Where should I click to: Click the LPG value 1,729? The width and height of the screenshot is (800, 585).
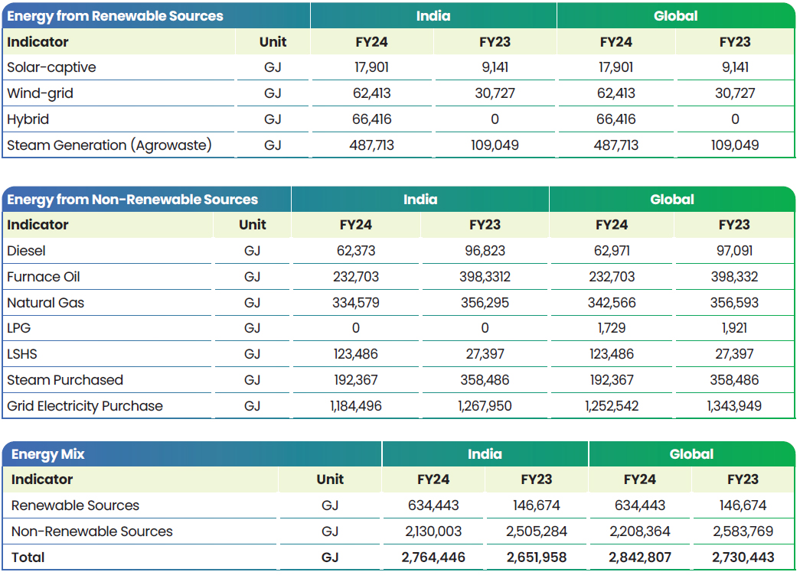click(x=612, y=327)
